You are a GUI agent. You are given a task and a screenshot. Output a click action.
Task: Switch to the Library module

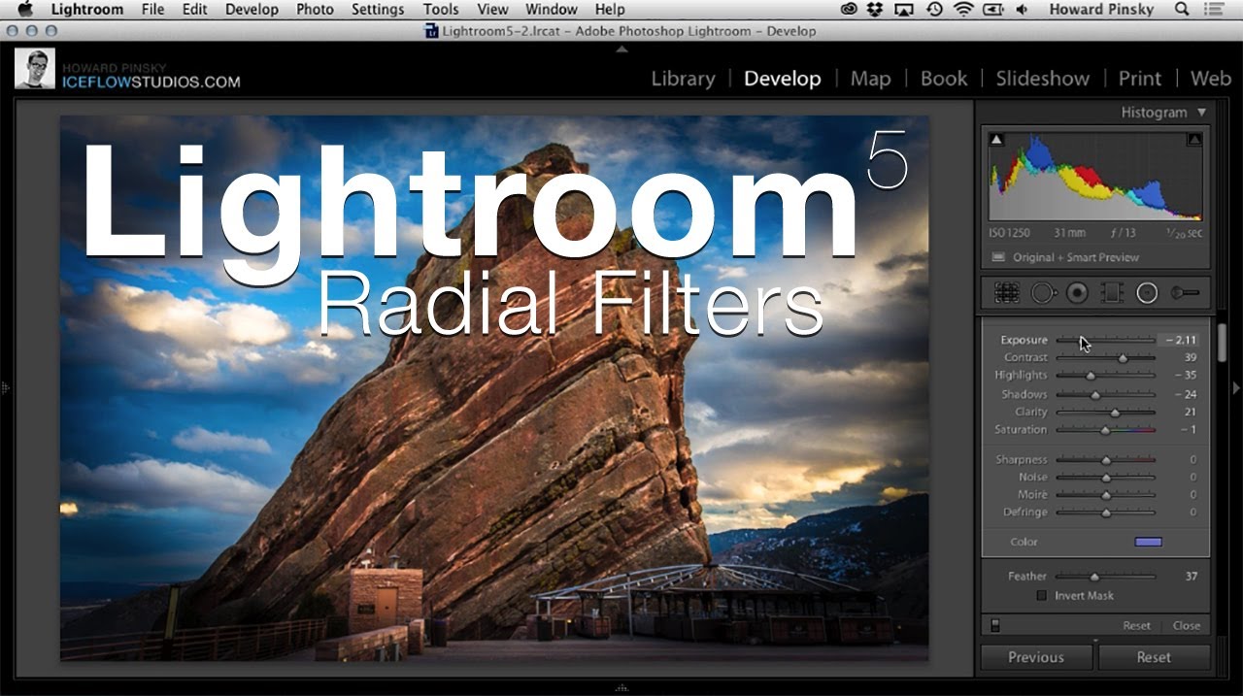tap(683, 79)
